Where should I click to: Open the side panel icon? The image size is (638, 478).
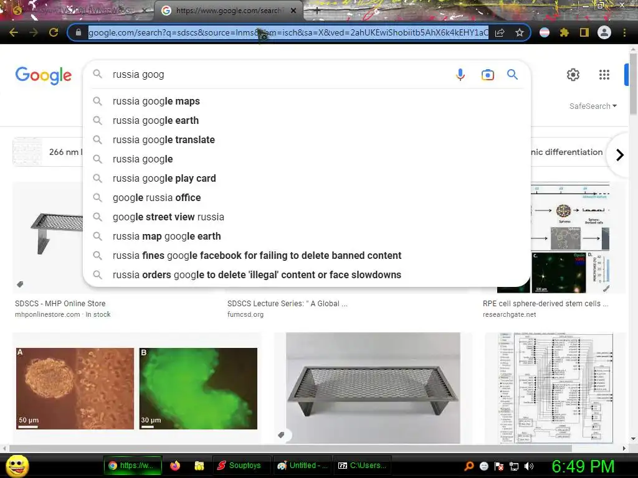pyautogui.click(x=584, y=32)
